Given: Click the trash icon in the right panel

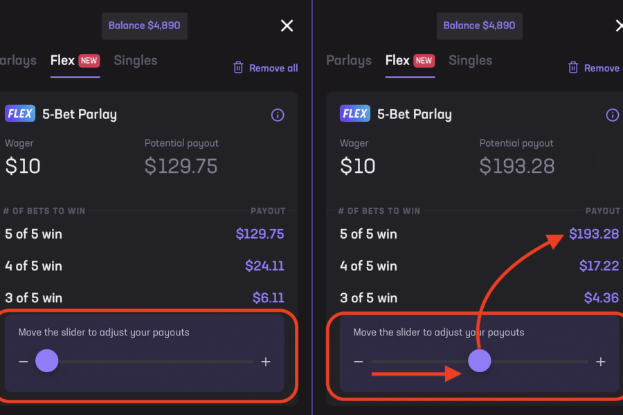Looking at the screenshot, I should 573,68.
